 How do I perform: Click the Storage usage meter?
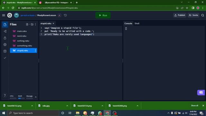[29, 97]
